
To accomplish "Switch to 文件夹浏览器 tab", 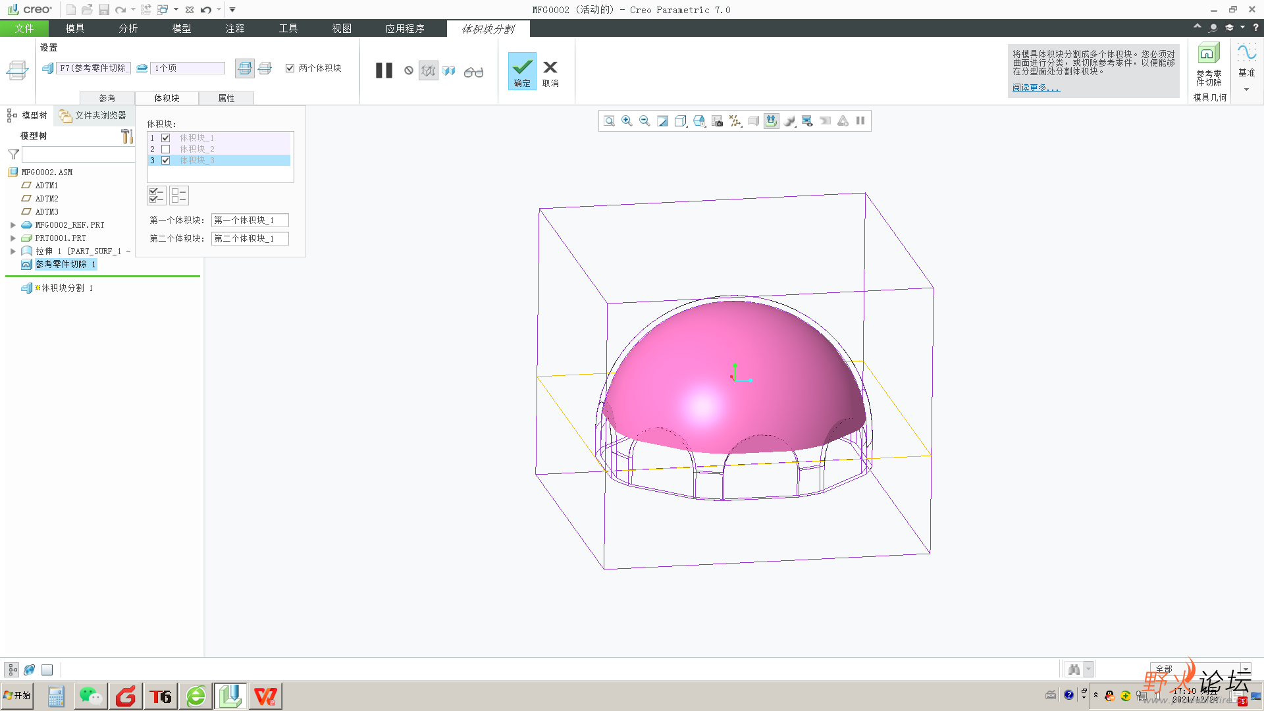I will pyautogui.click(x=93, y=116).
